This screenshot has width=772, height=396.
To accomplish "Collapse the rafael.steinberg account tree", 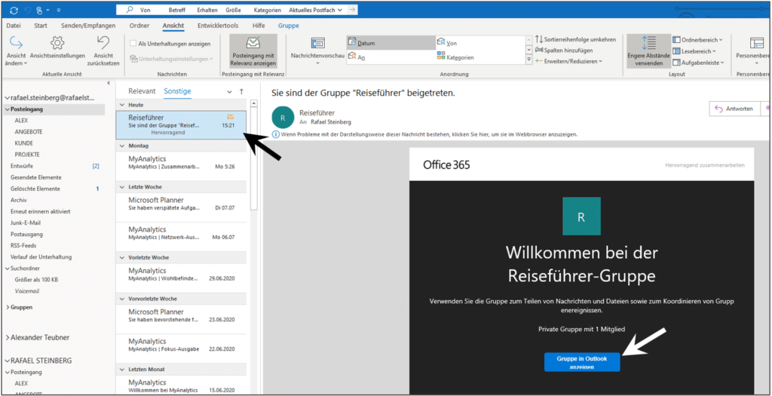I will 7,98.
